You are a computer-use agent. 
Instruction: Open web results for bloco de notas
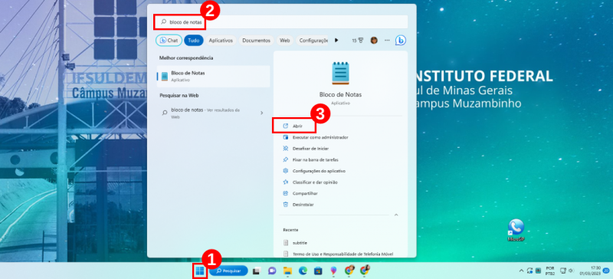(214, 113)
